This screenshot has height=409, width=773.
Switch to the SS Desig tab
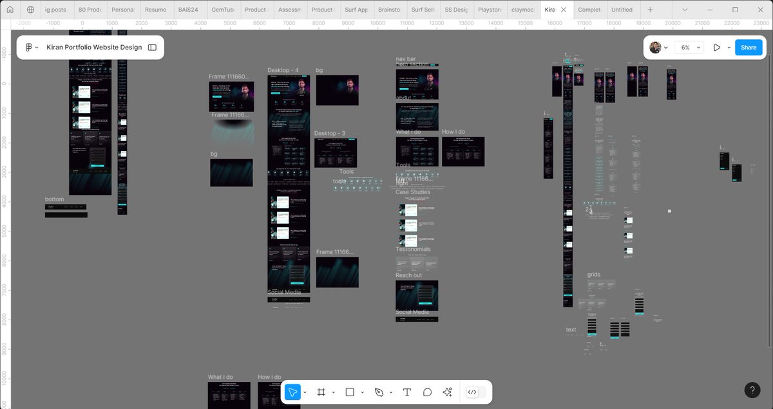point(456,10)
